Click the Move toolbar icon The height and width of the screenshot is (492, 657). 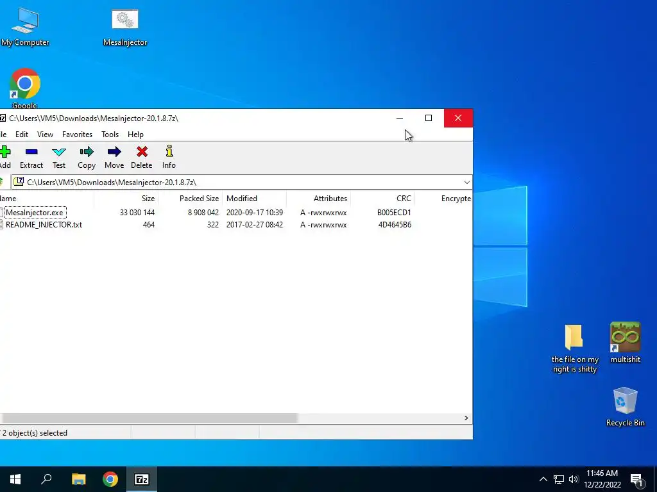114,151
